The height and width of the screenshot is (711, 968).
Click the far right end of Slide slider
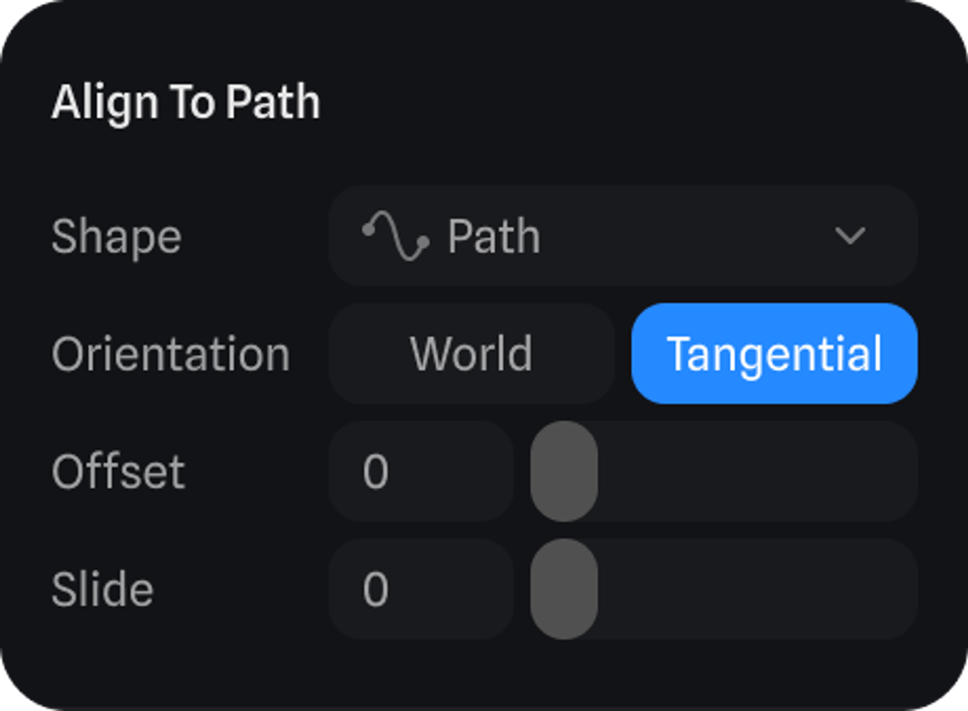905,589
